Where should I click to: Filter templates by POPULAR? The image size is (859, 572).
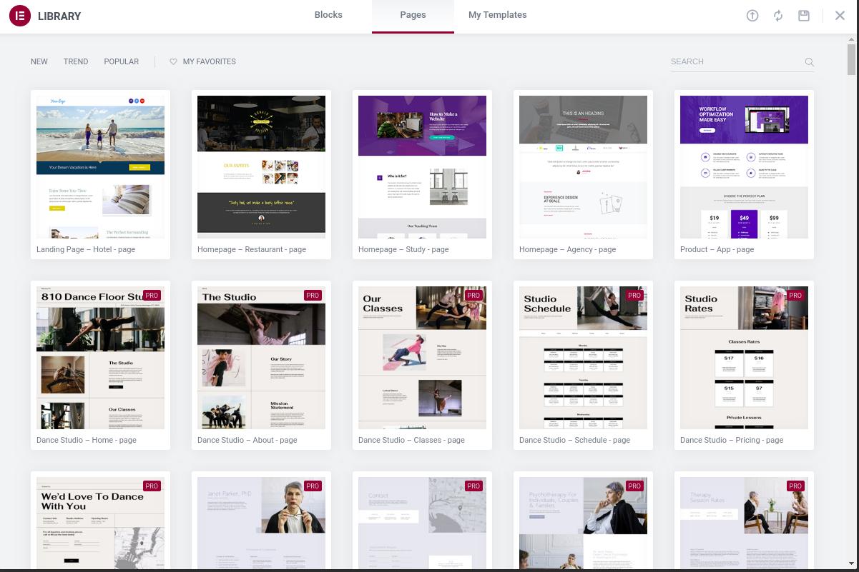(x=122, y=61)
